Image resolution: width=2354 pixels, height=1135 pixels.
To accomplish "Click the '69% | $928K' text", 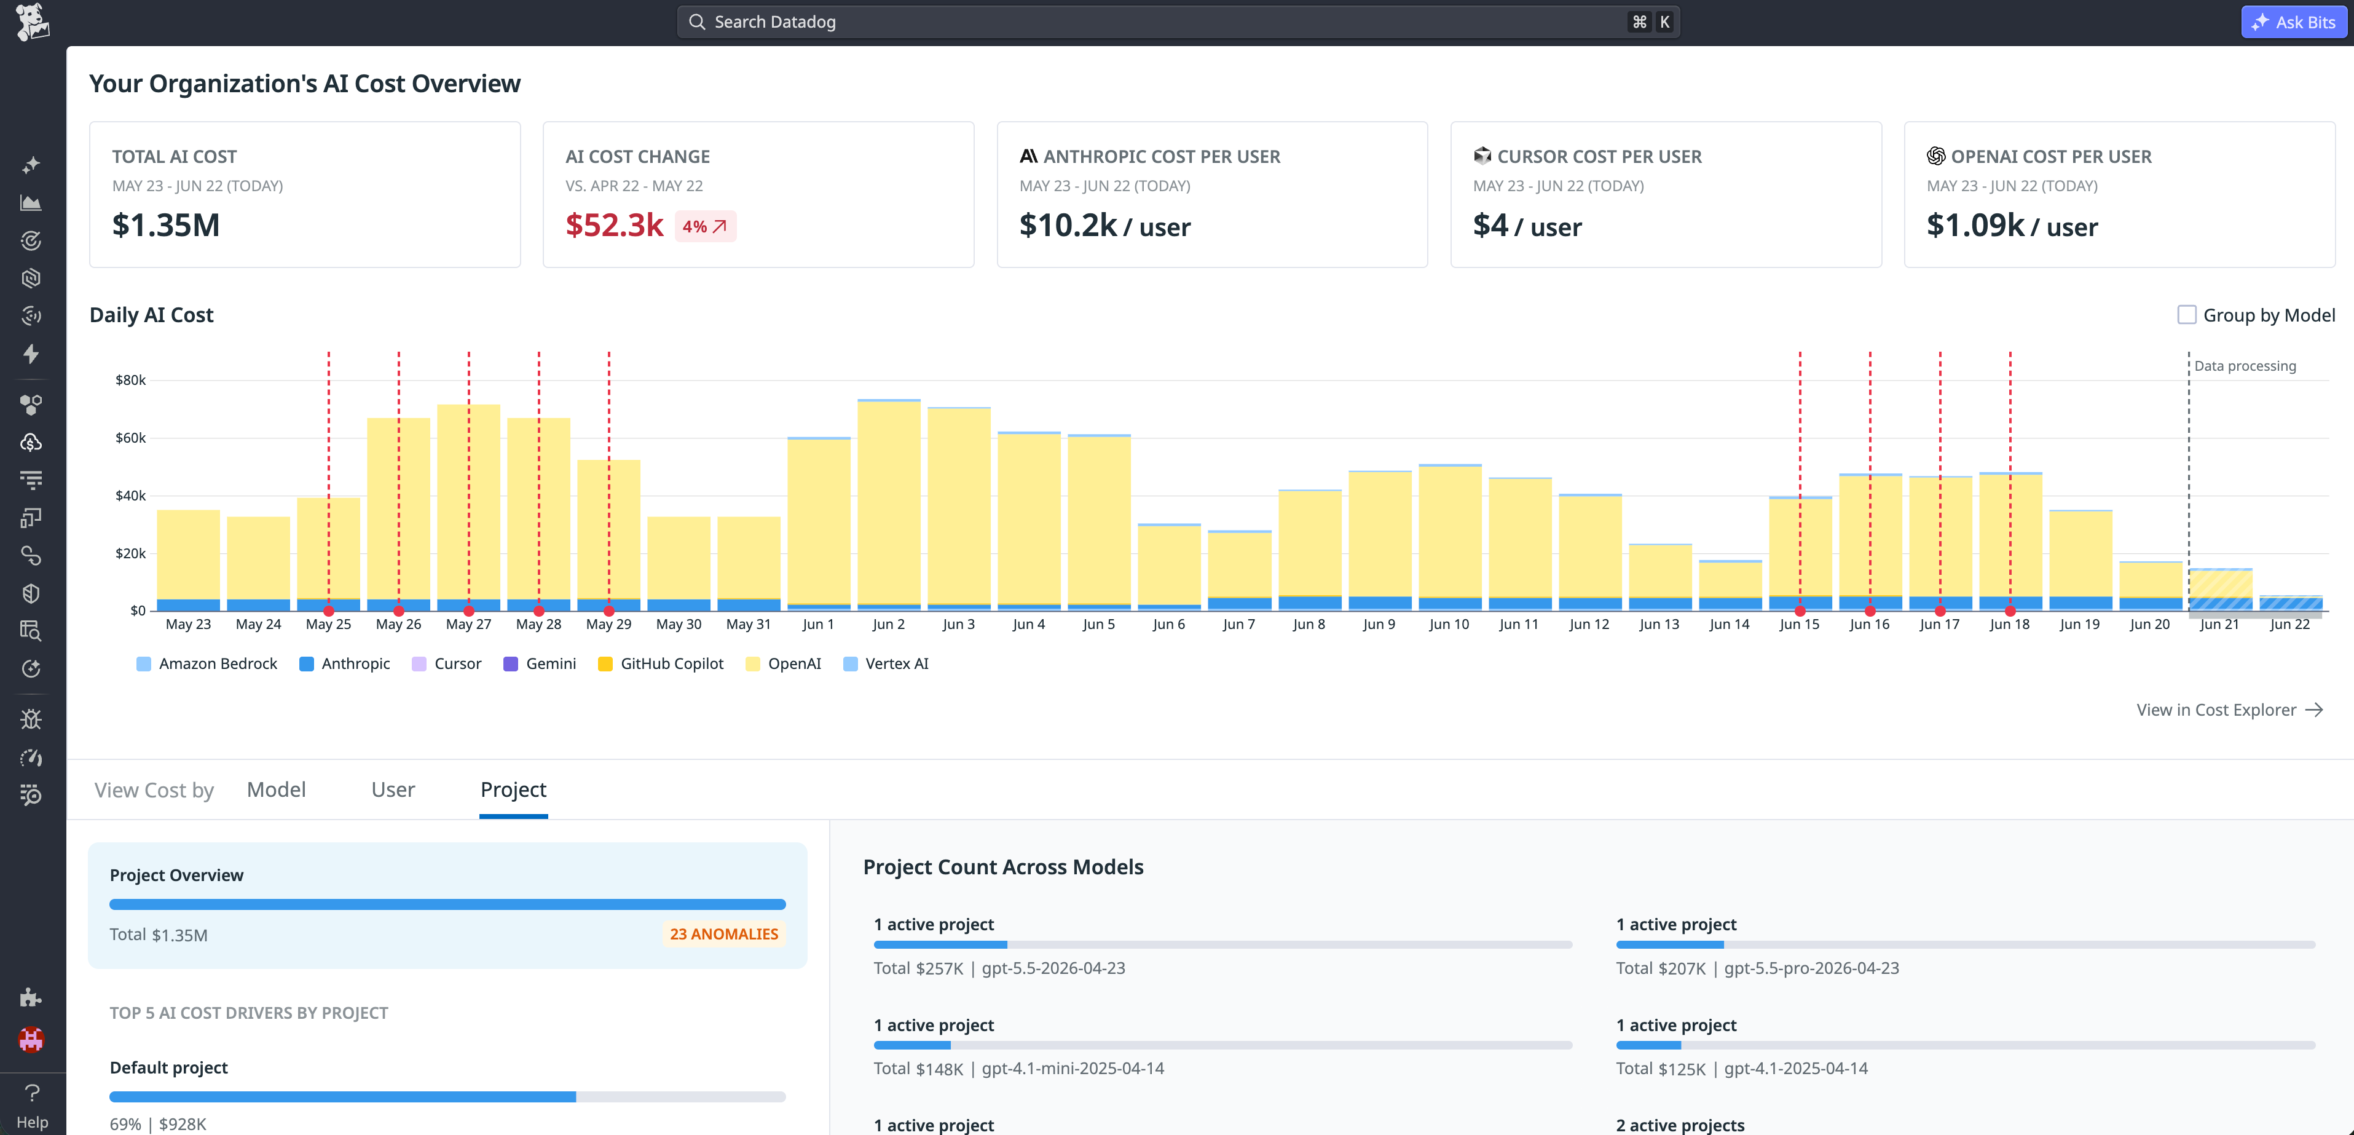I will pos(158,1124).
